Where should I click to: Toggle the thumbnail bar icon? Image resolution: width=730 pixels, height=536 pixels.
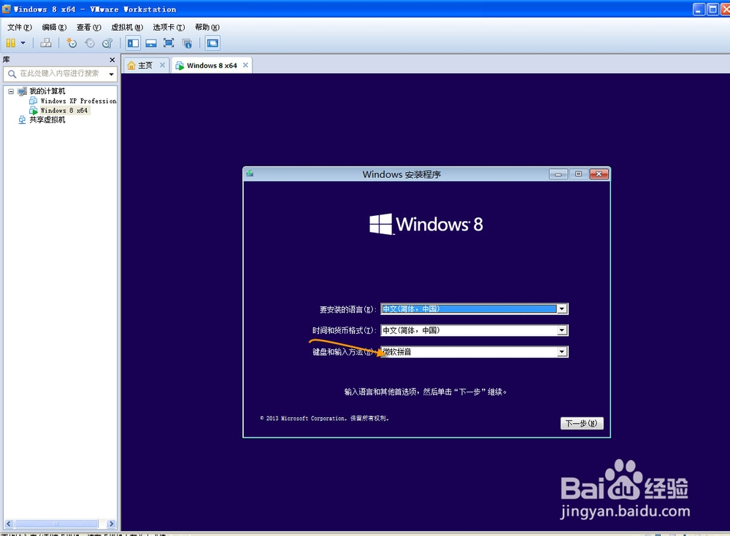[151, 43]
